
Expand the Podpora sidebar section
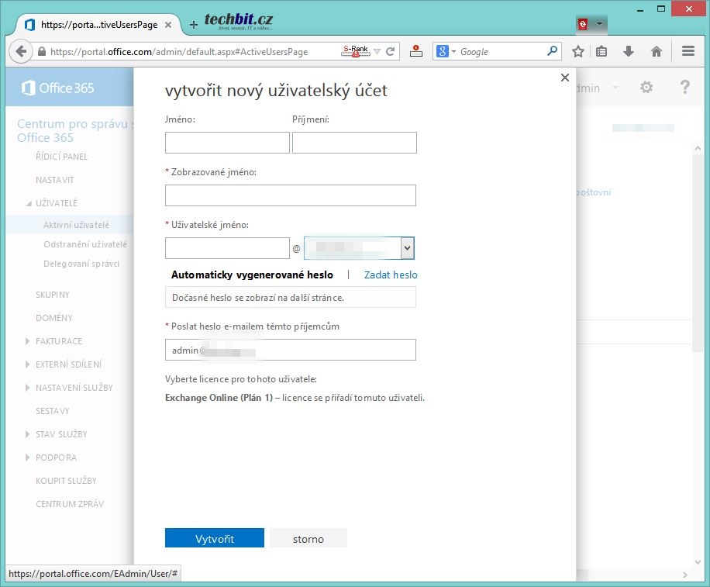point(56,458)
